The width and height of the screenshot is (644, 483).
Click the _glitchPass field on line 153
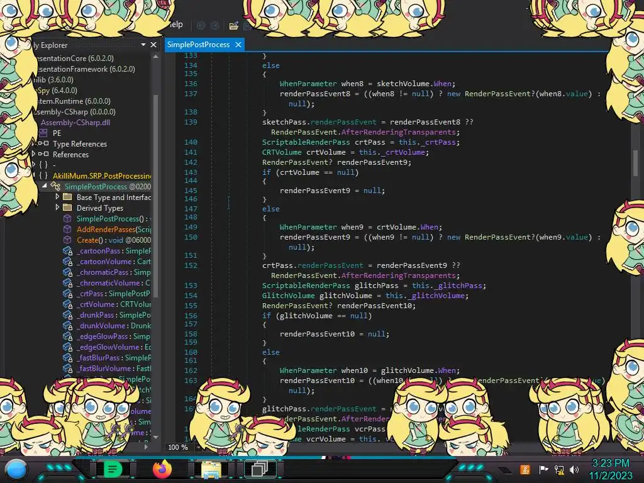click(458, 286)
